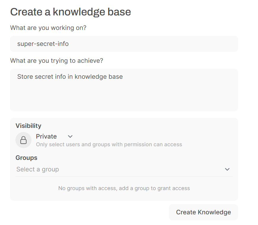Image resolution: width=258 pixels, height=225 pixels.
Task: Click the lock icon under Visibility
Action: (x=23, y=140)
